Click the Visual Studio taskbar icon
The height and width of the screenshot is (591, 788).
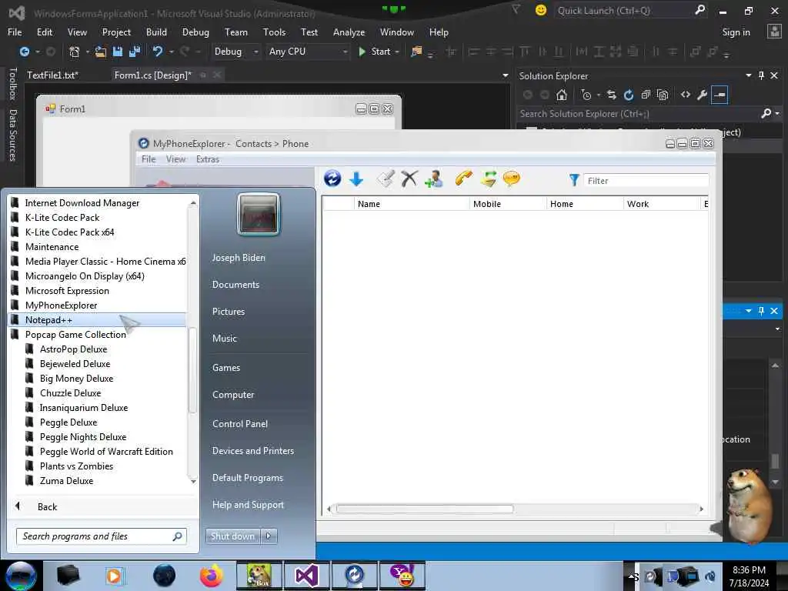(x=306, y=576)
